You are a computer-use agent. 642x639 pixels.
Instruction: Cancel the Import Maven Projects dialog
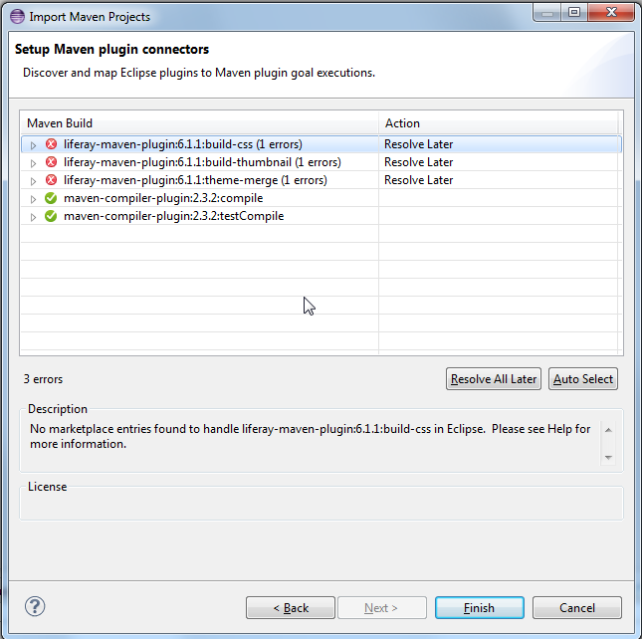click(x=577, y=607)
